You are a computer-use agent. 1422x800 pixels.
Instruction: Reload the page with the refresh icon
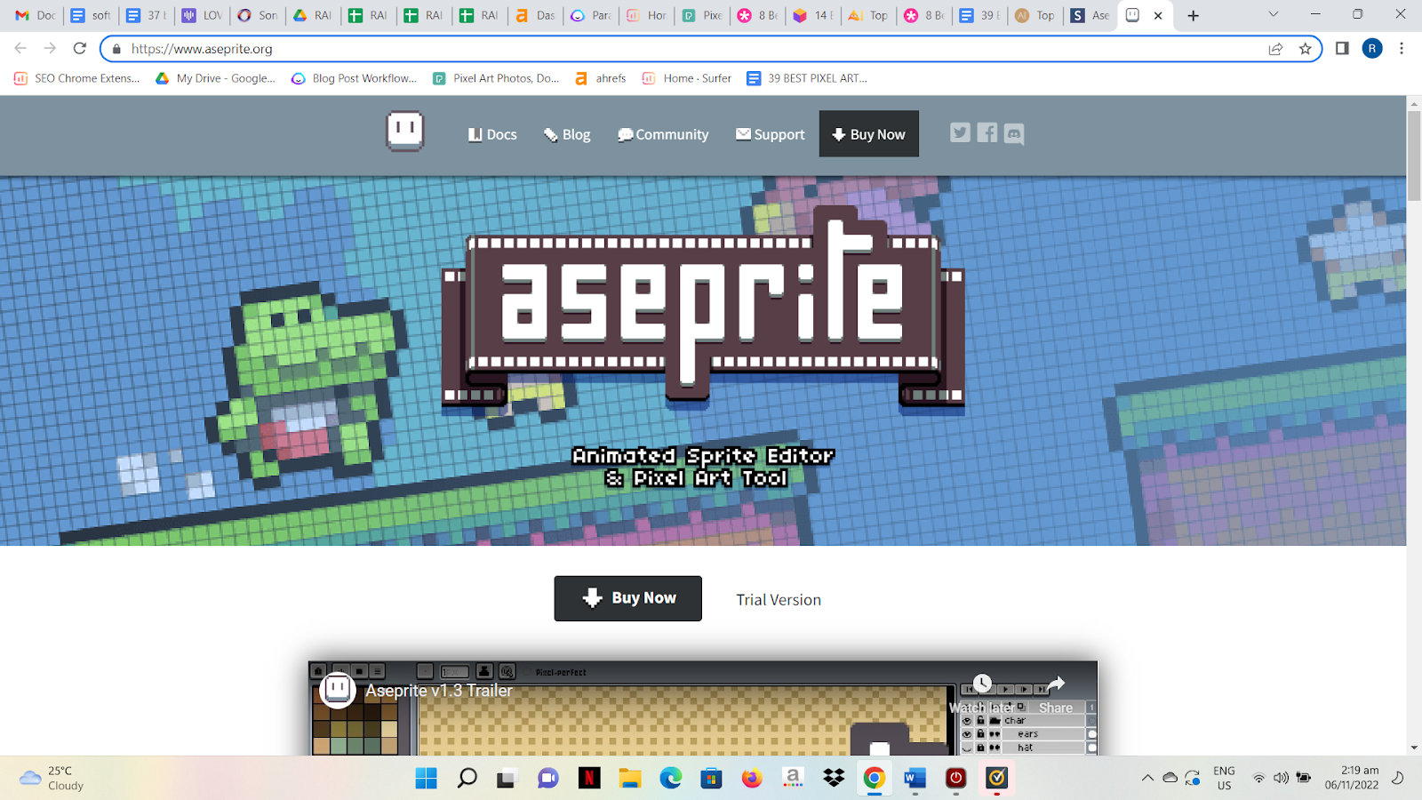click(x=80, y=49)
